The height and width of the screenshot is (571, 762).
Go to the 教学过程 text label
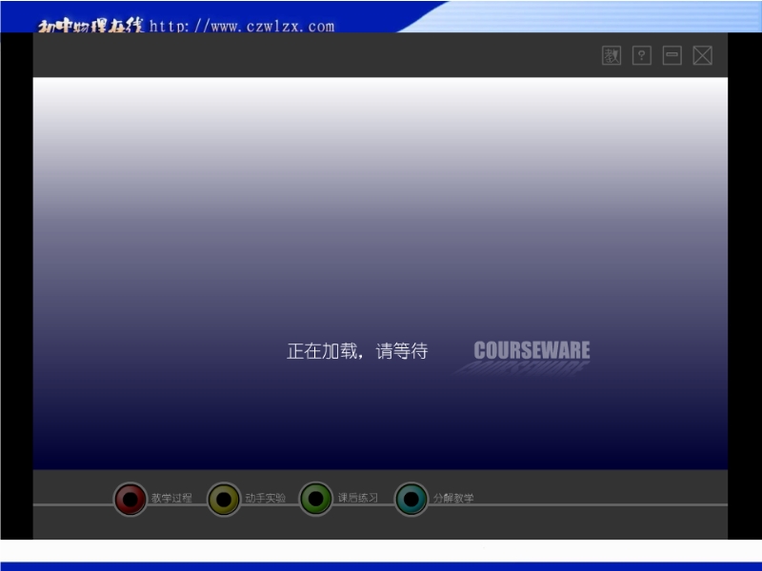[171, 498]
